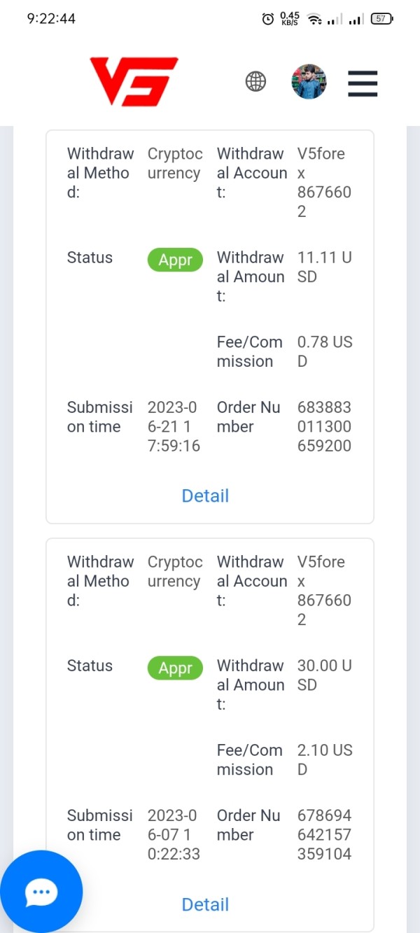The image size is (420, 933).
Task: Tap the alarm icon in status bar
Action: point(267,19)
